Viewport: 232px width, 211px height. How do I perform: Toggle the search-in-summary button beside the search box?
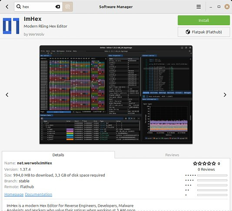[x=67, y=7]
